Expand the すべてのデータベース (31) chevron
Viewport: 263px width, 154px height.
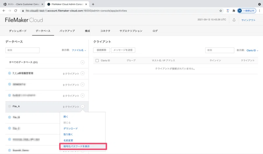point(83,62)
